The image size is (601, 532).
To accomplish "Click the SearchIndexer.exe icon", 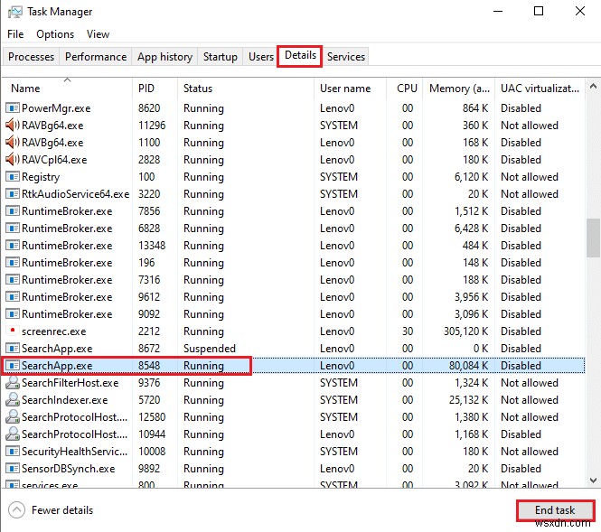I will point(13,400).
